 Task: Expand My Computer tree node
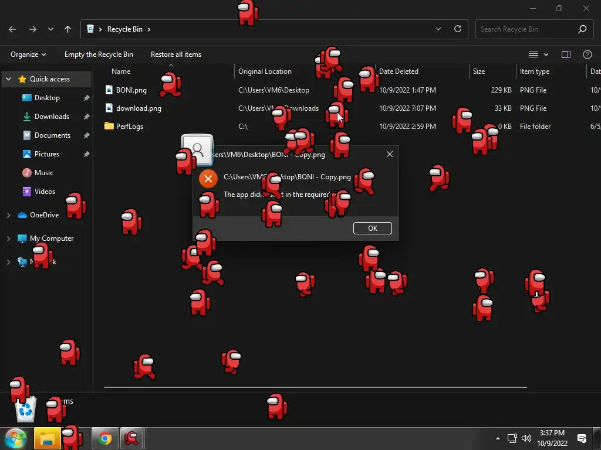click(x=8, y=239)
